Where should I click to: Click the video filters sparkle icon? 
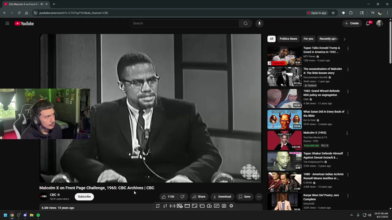[x=217, y=206]
